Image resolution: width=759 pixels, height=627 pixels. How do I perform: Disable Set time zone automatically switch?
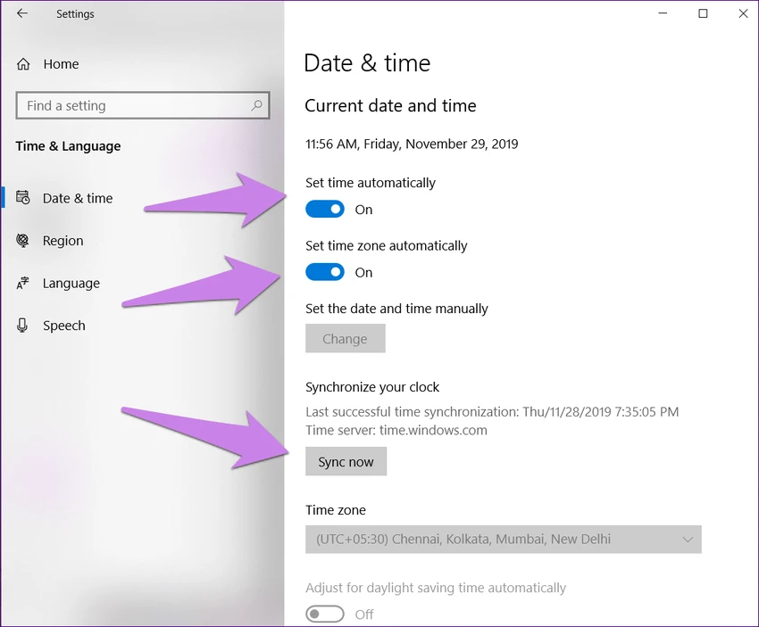click(x=325, y=272)
